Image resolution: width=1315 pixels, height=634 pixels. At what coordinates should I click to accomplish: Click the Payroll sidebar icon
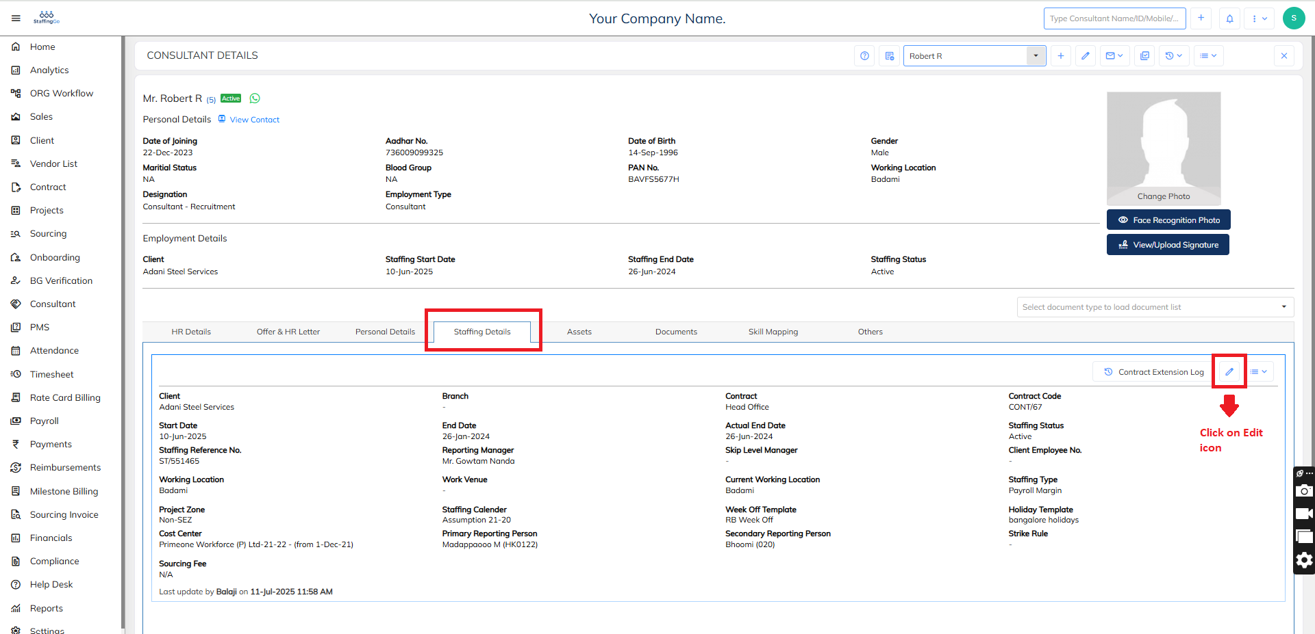click(16, 421)
